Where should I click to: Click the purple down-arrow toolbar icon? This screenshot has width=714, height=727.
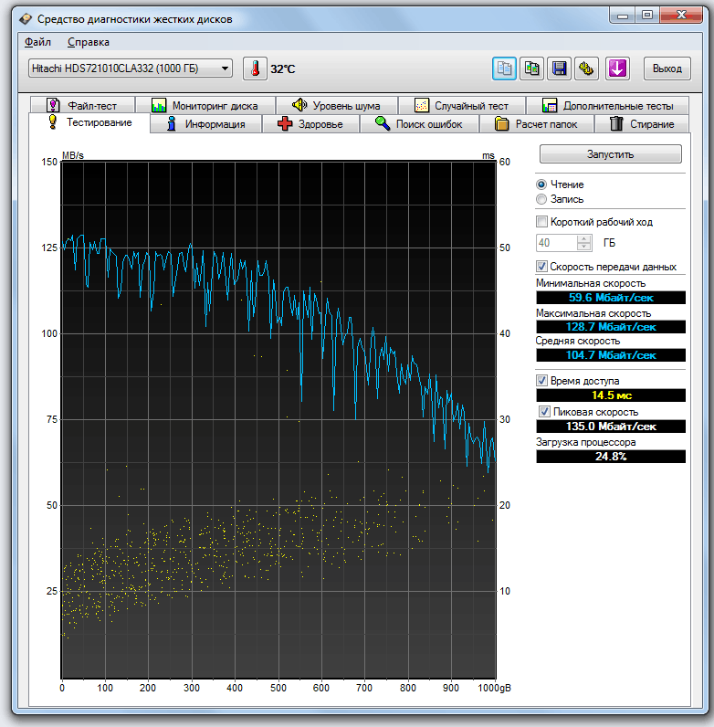pyautogui.click(x=618, y=68)
